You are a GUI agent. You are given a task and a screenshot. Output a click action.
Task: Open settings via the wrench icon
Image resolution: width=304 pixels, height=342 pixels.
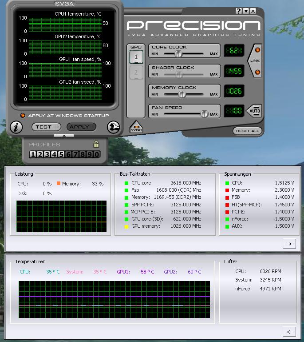tap(113, 127)
